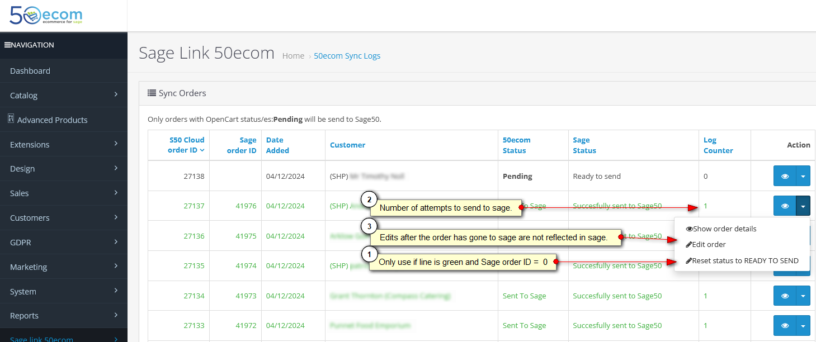Open Dashboard from the navigation

64,70
